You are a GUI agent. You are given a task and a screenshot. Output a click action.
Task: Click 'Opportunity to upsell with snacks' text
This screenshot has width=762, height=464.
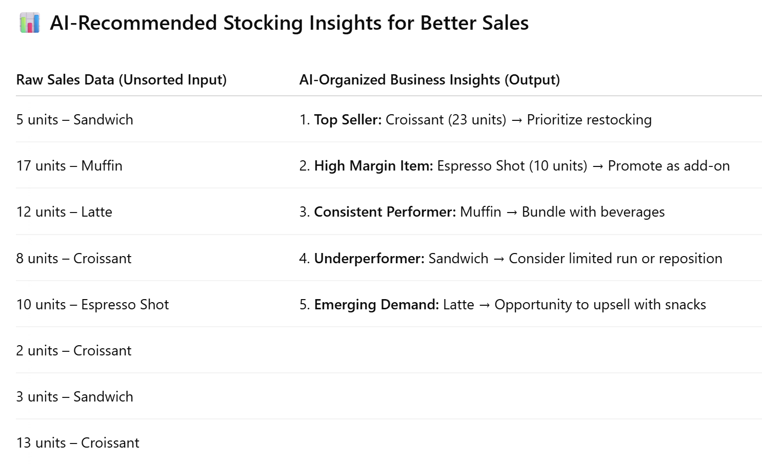coord(600,305)
